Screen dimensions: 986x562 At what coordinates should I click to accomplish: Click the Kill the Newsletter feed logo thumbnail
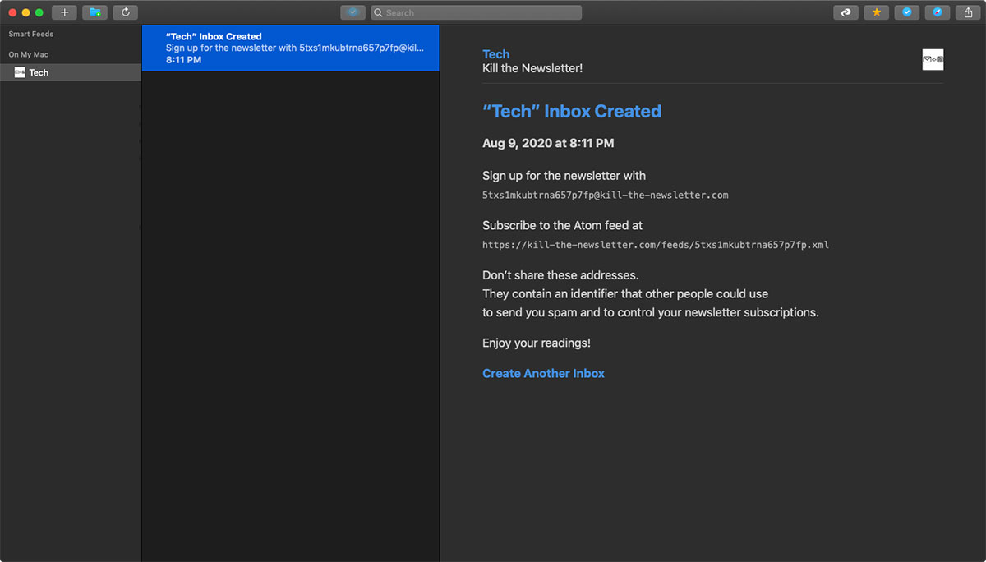(x=933, y=59)
